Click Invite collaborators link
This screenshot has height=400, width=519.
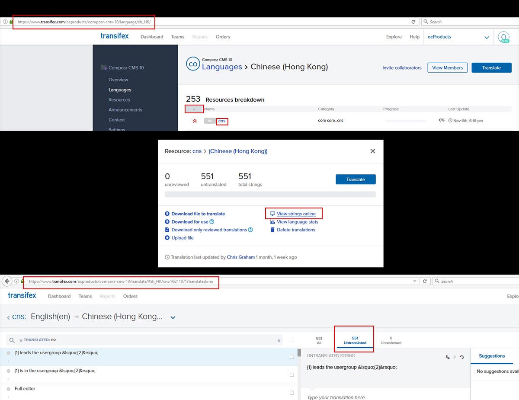coord(402,68)
